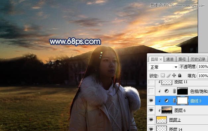Screen dimensions: 208x131
Task: Click the mask link icon on 色相/饱和 layer
Action: 174,91
